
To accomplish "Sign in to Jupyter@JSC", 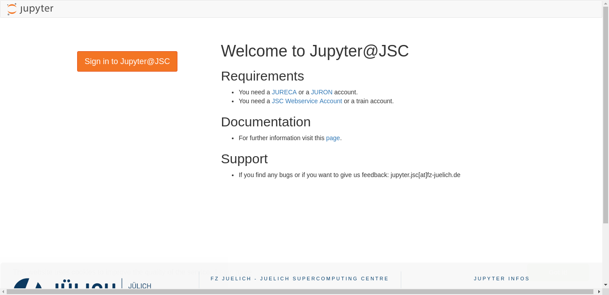I will tap(127, 61).
